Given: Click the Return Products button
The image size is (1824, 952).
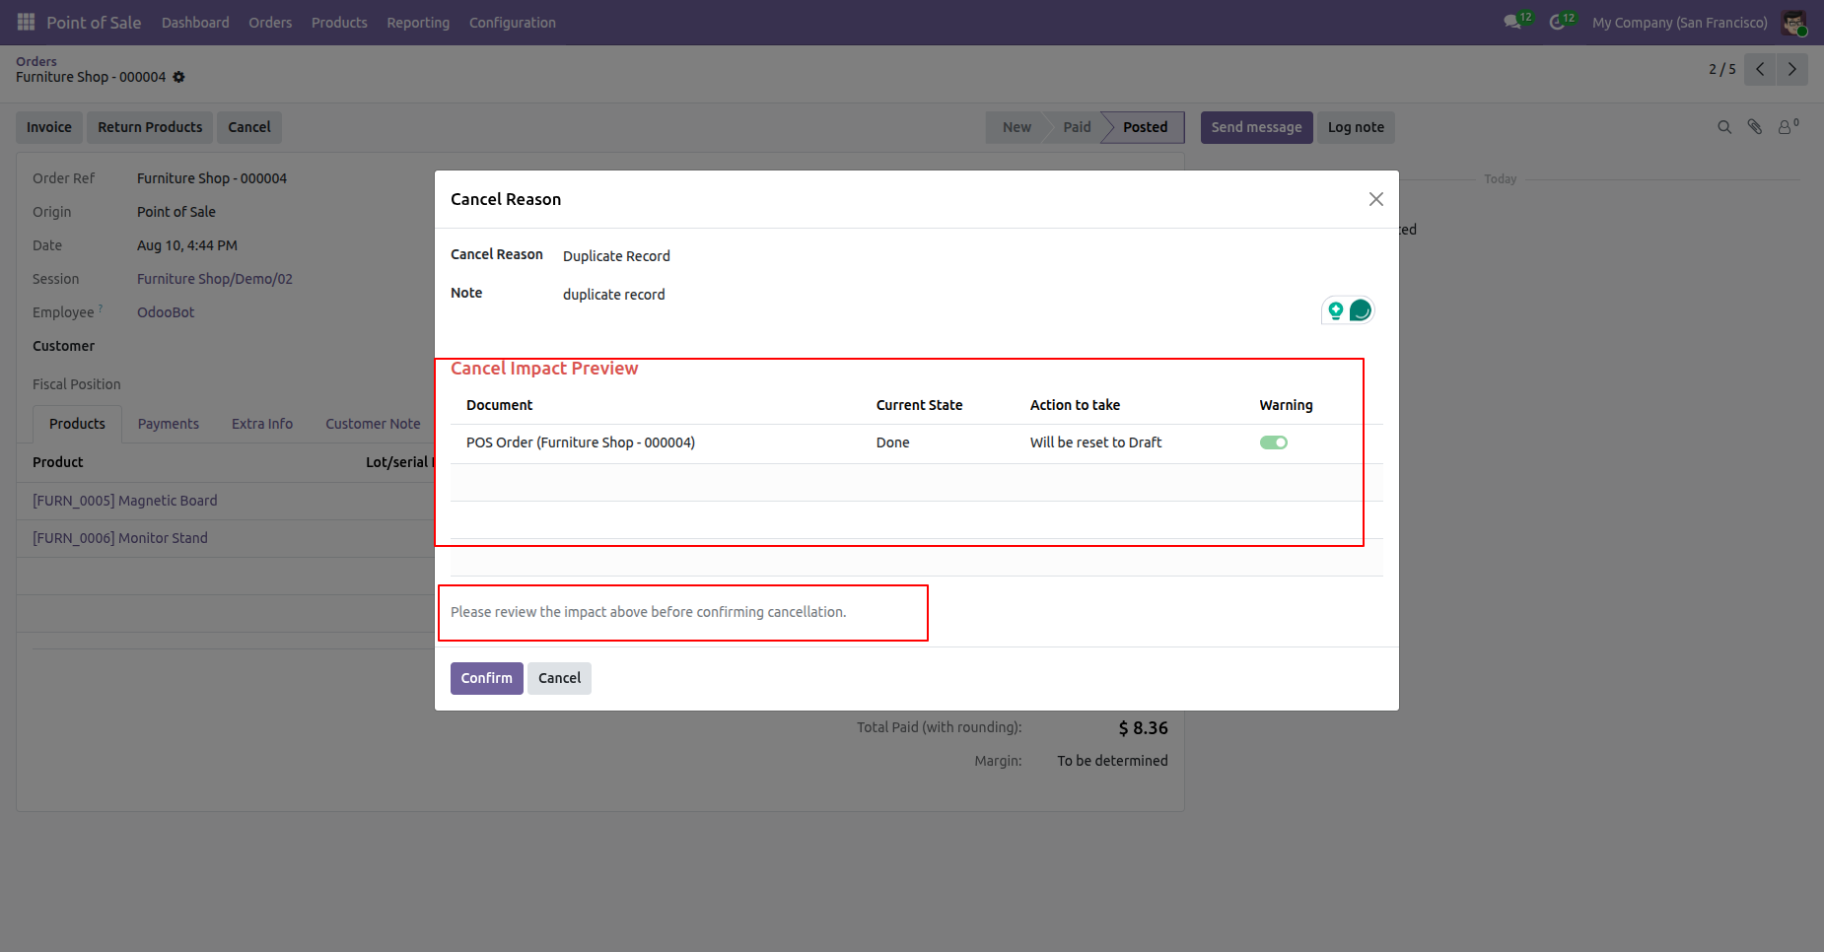Looking at the screenshot, I should pyautogui.click(x=150, y=127).
